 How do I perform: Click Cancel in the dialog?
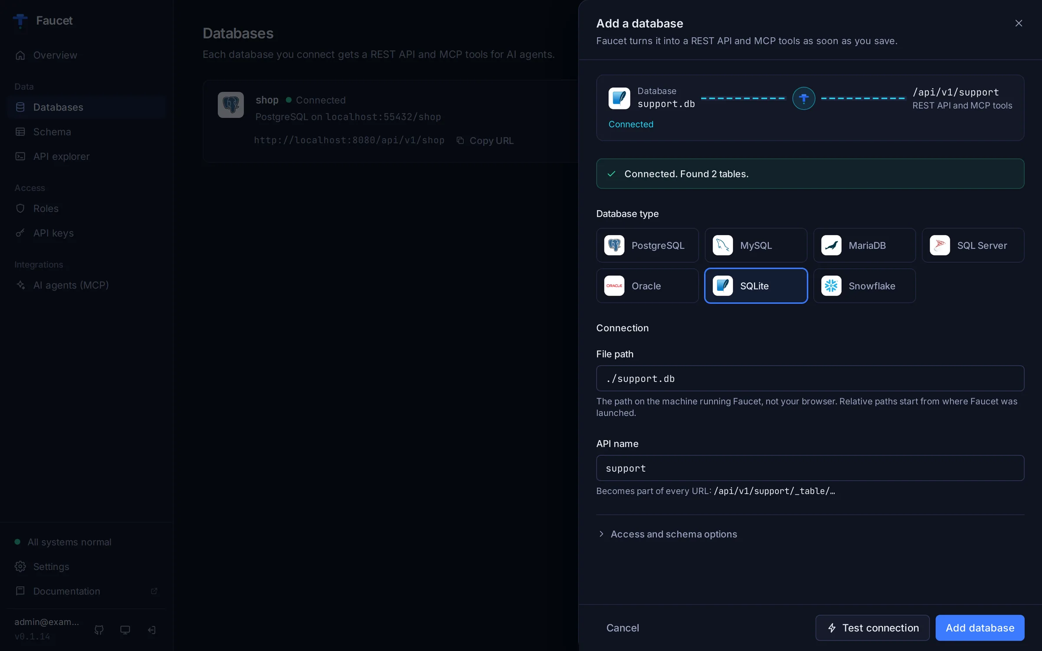[623, 628]
